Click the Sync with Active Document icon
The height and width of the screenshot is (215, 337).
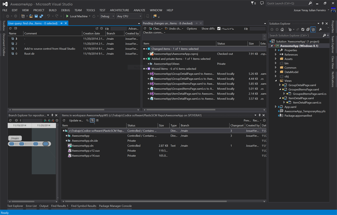[298, 30]
